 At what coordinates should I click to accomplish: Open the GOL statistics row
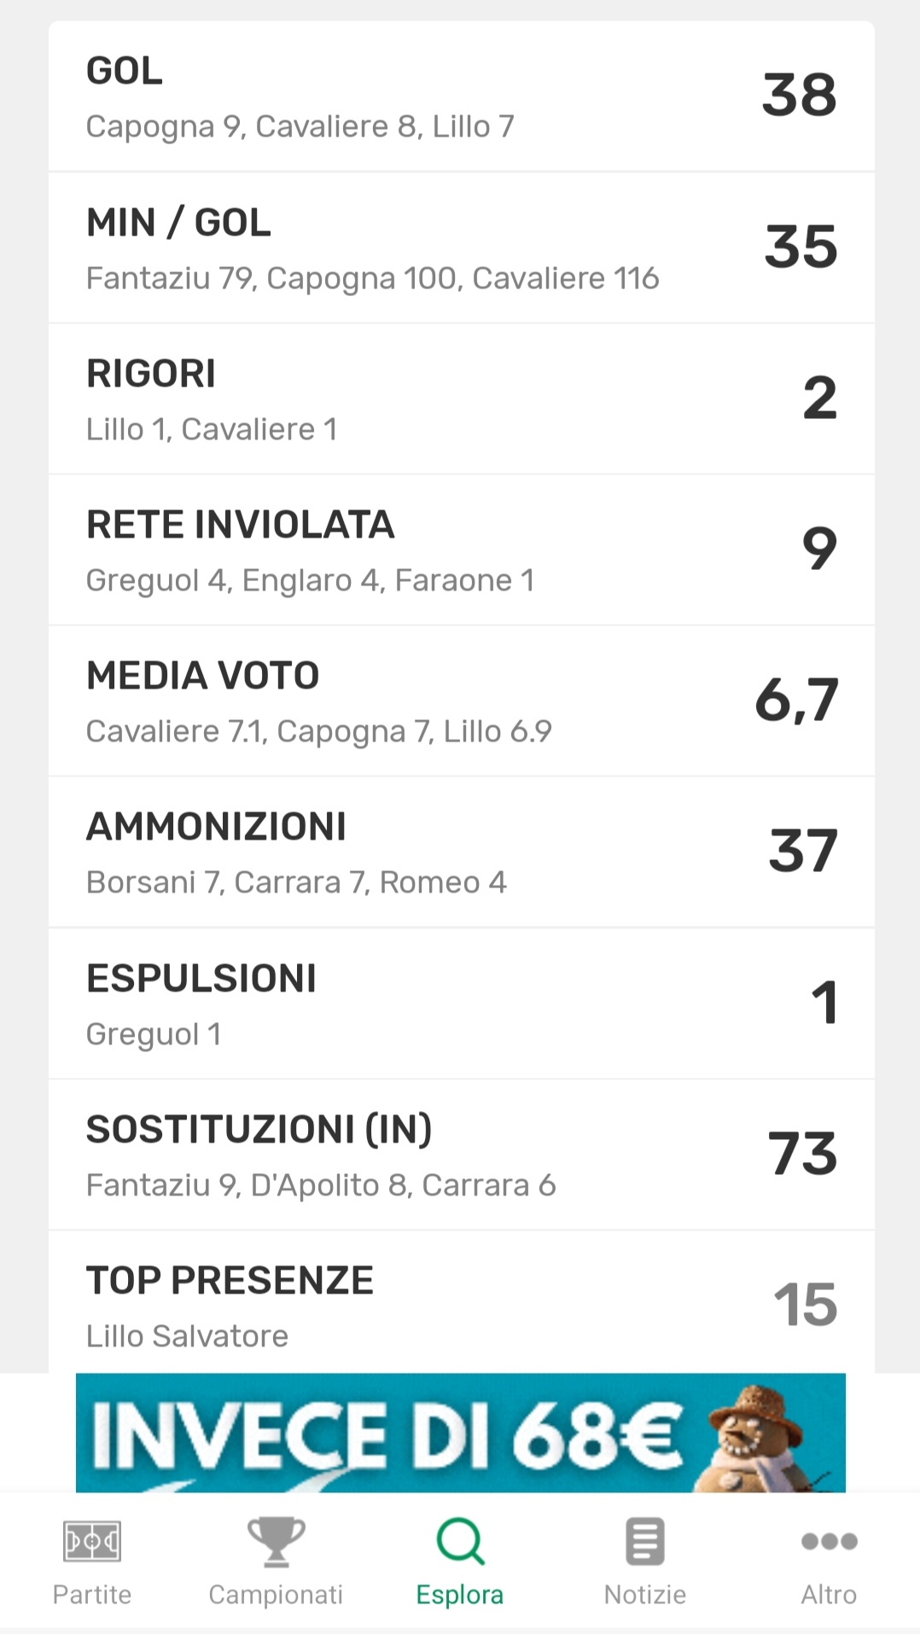click(461, 96)
